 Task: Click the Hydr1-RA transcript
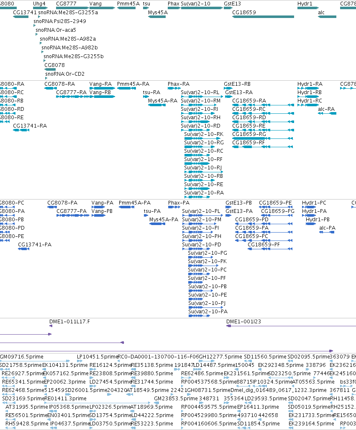308,88
